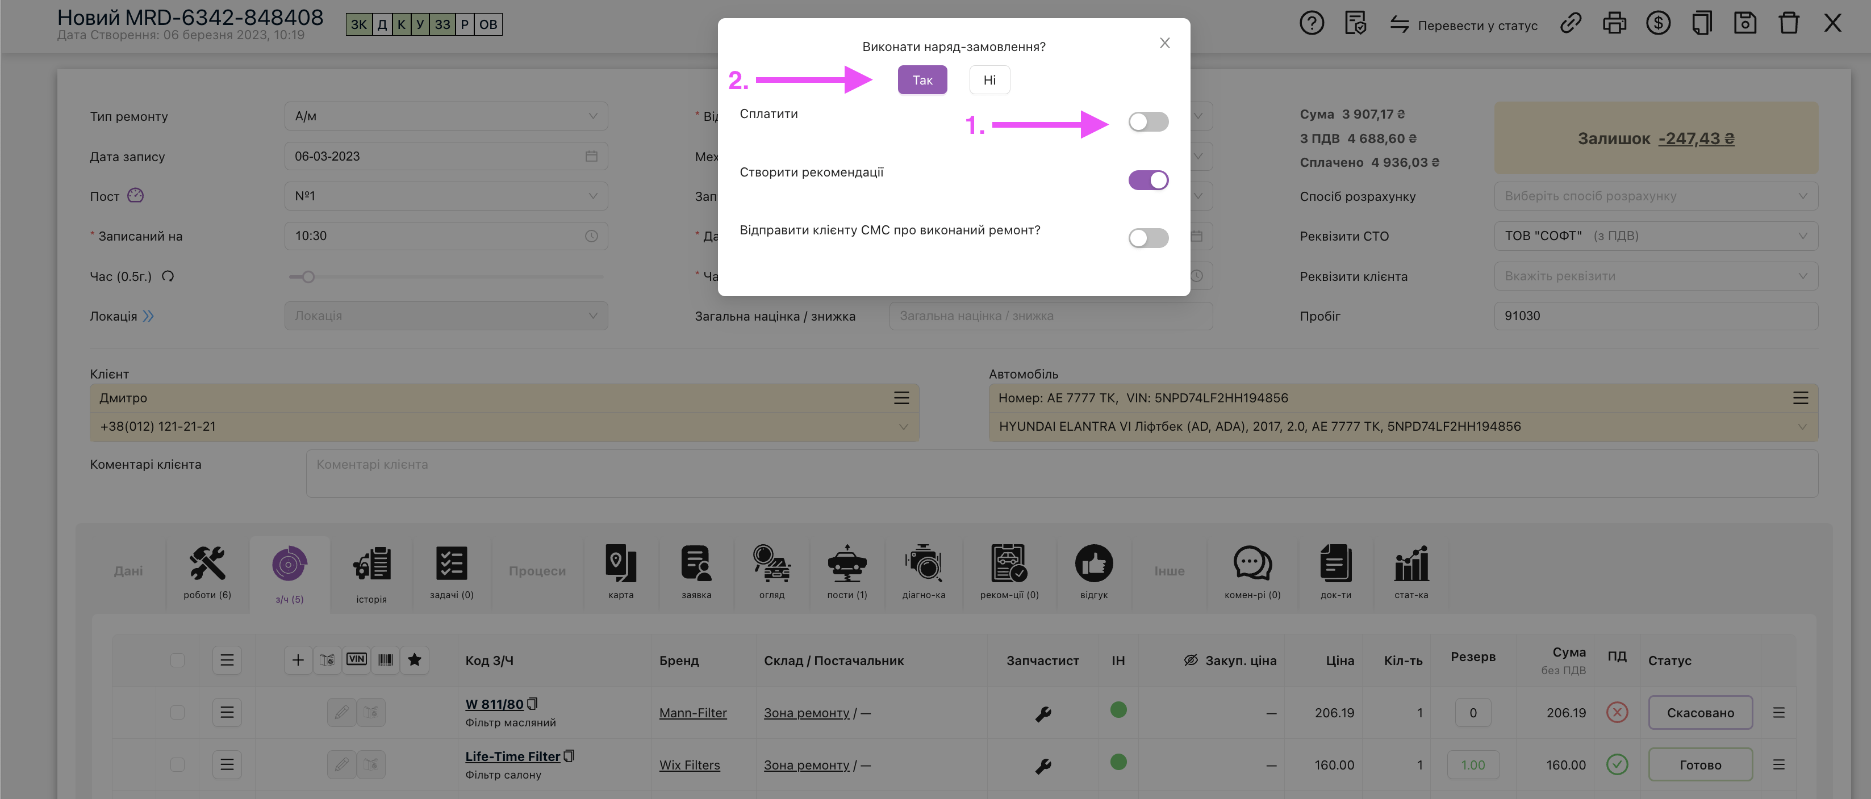1871x799 pixels.
Task: Open the діагно-ка tab
Action: [923, 572]
